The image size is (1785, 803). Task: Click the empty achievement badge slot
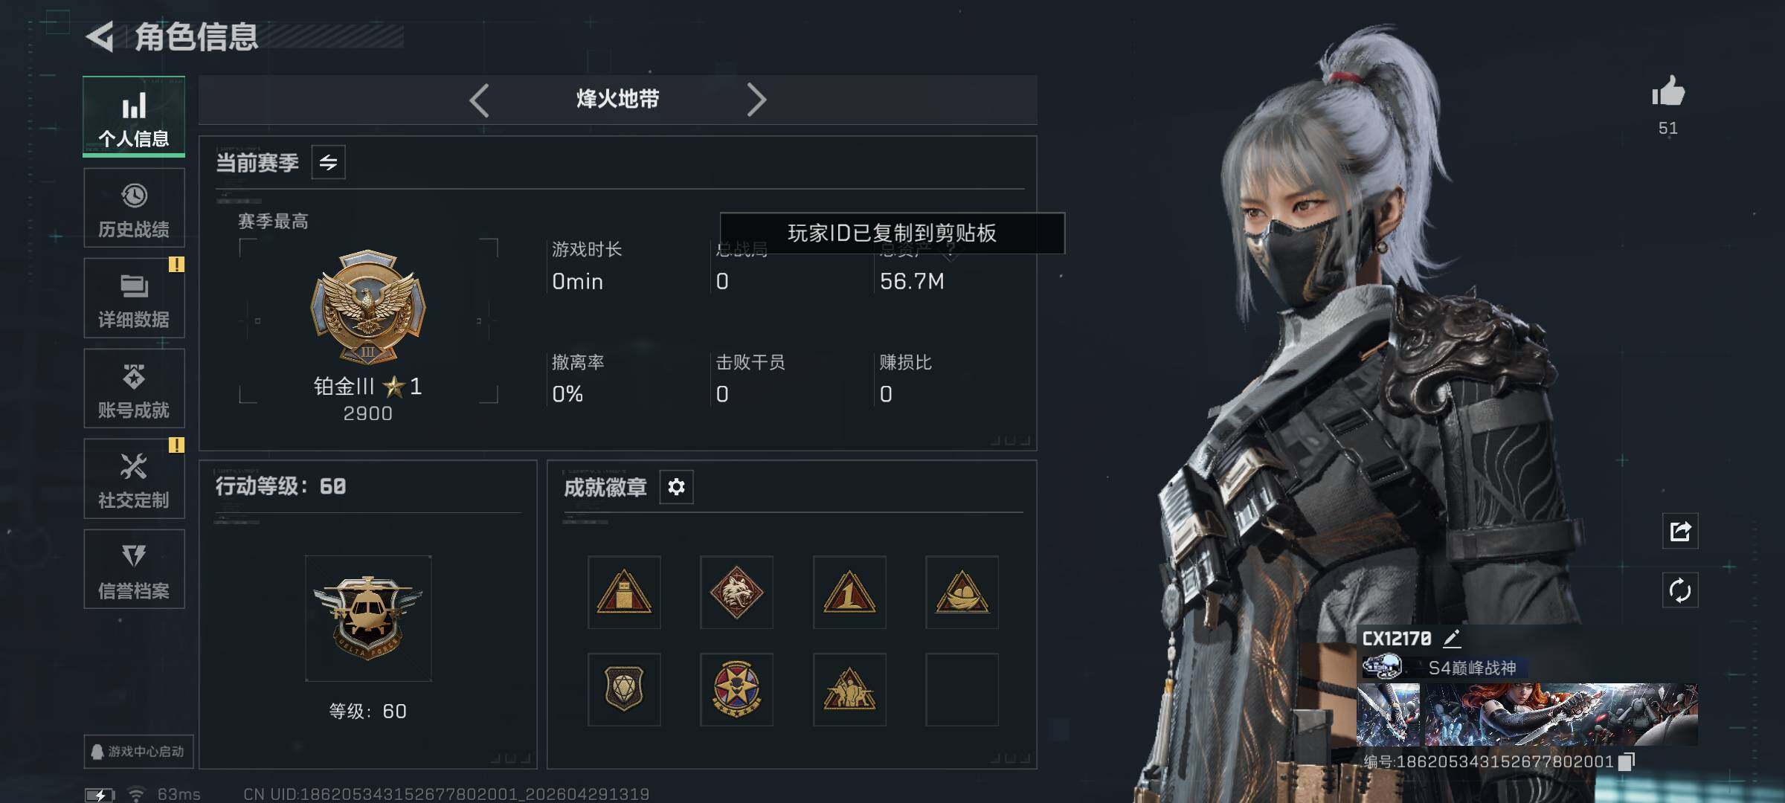pos(962,689)
